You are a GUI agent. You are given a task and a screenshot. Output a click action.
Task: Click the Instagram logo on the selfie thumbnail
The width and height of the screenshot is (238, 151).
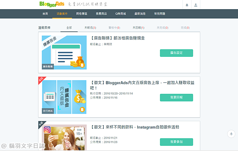click(47, 130)
